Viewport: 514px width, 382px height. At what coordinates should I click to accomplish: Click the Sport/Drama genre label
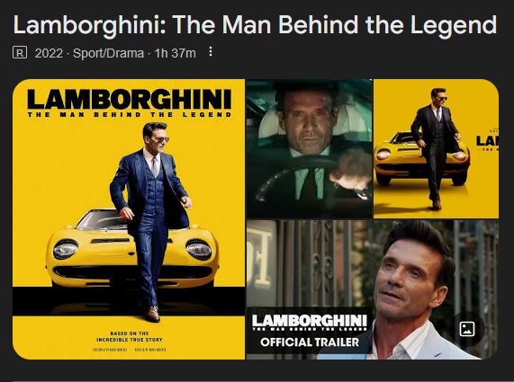click(x=108, y=53)
